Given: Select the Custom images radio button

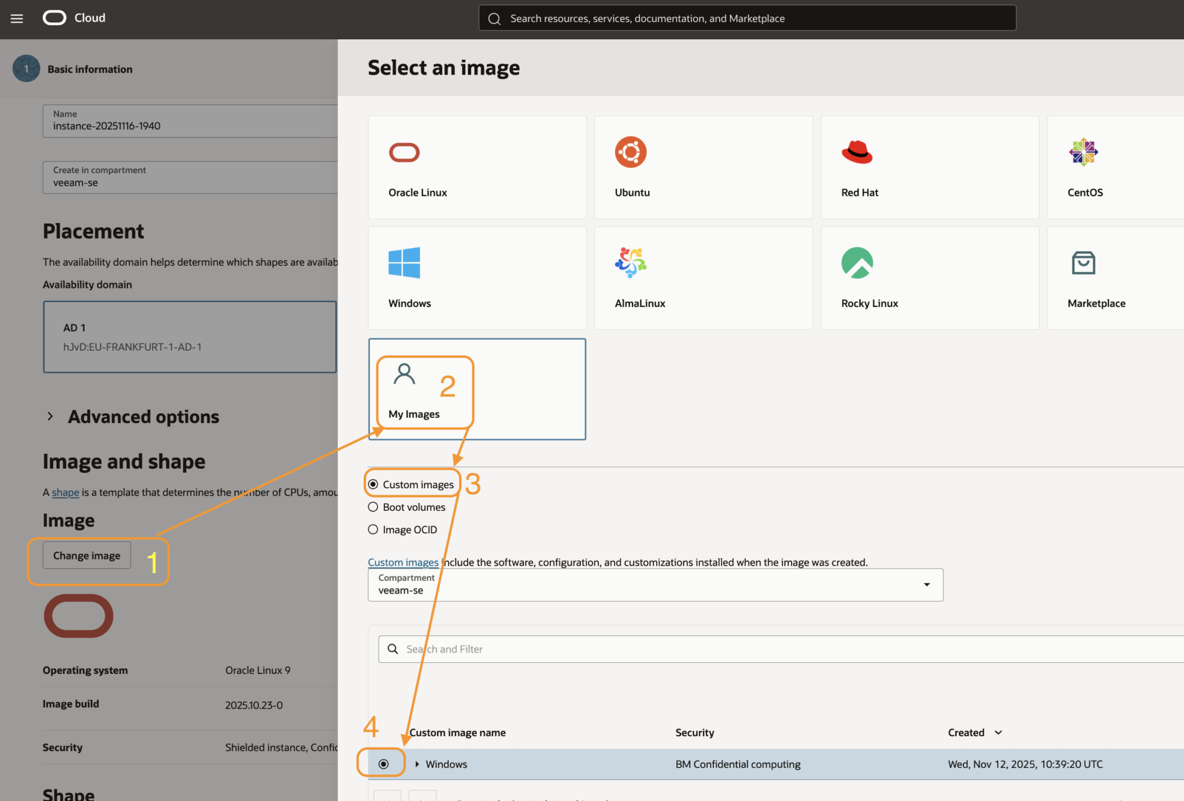Looking at the screenshot, I should (373, 484).
